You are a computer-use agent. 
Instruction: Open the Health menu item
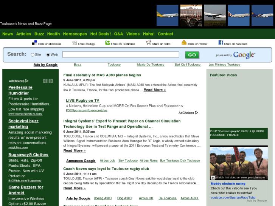[53, 34]
